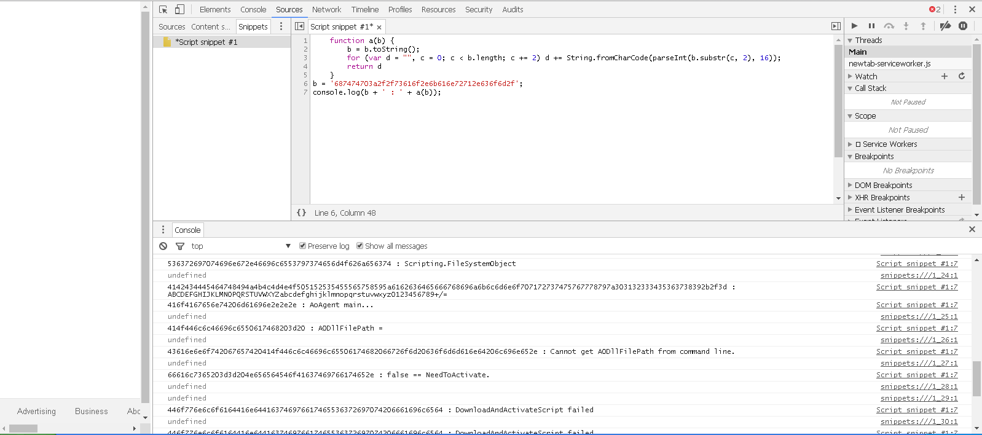The height and width of the screenshot is (435, 982).
Task: Toggle the Show all messages checkbox
Action: pyautogui.click(x=360, y=246)
